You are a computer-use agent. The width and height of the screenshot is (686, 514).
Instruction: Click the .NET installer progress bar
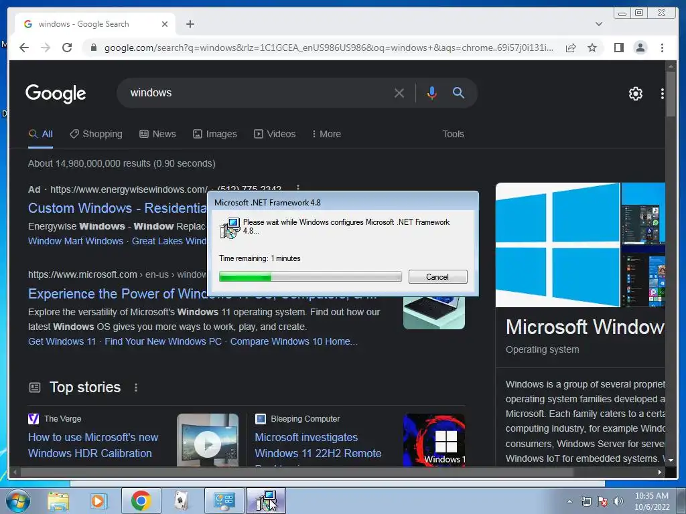[x=310, y=276]
